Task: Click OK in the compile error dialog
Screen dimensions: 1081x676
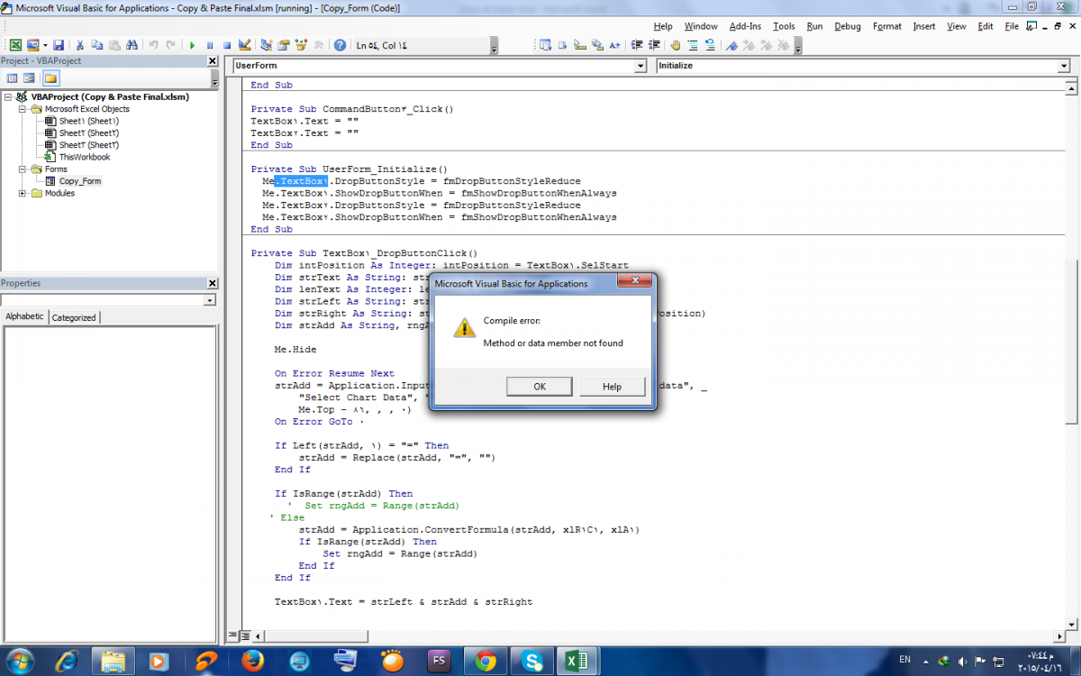Action: [x=540, y=387]
